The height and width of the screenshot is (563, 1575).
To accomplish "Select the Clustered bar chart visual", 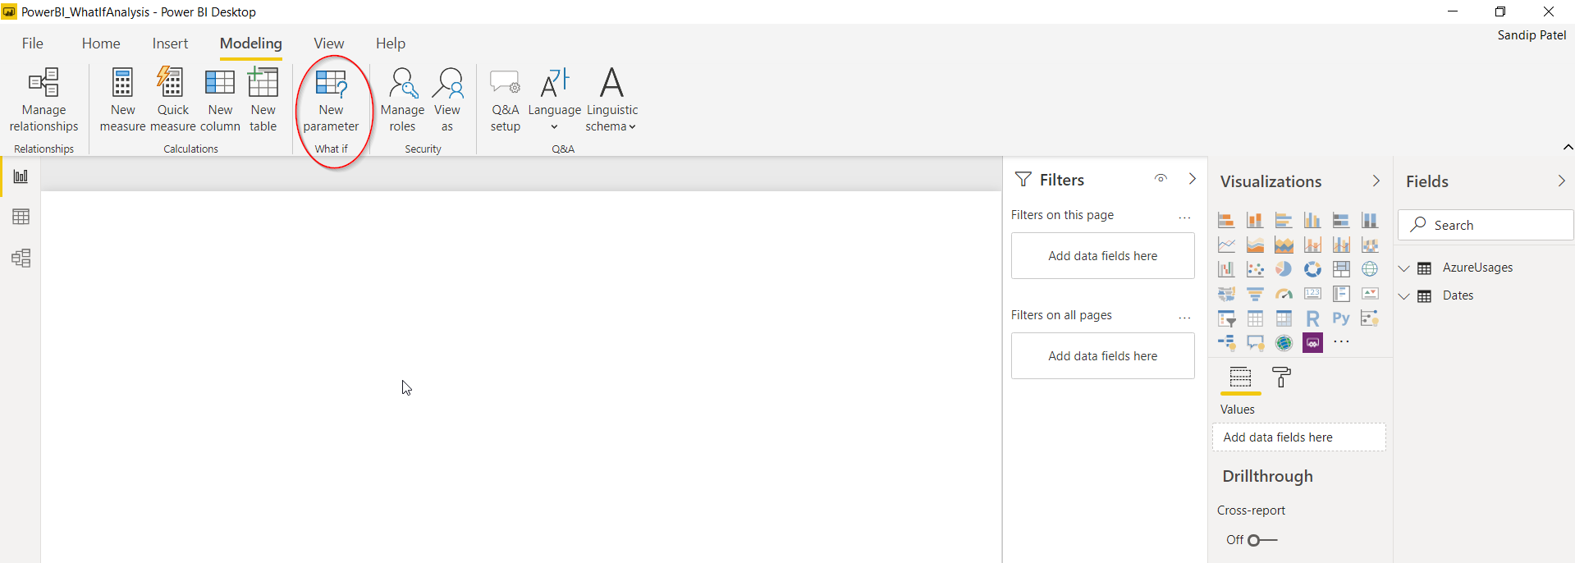I will [x=1284, y=220].
